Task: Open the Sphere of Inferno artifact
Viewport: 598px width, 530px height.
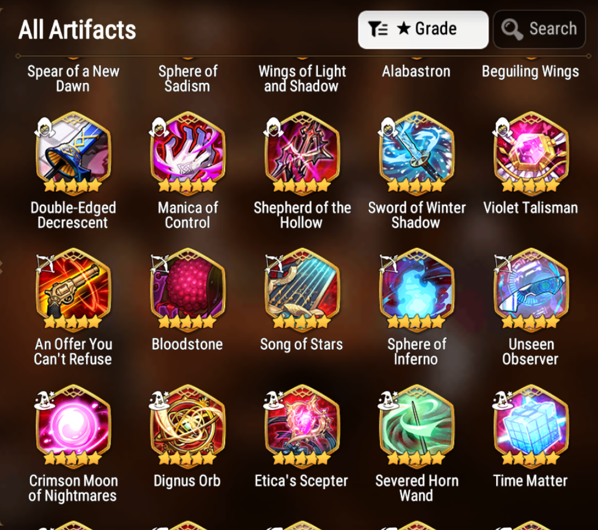Action: 416,288
